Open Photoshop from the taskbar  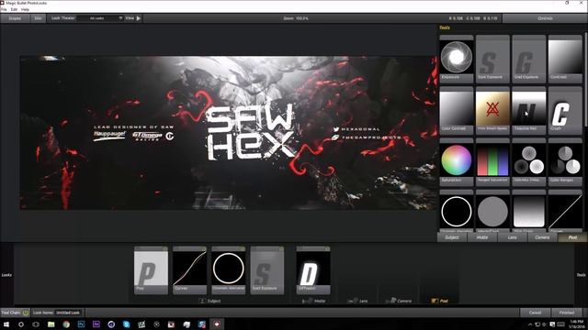81,324
